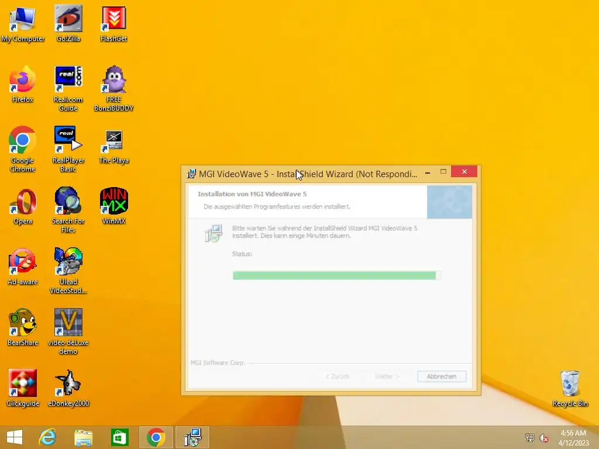This screenshot has height=449, width=599.
Task: Close the MGI VideoWave 5 wizard
Action: [x=464, y=171]
